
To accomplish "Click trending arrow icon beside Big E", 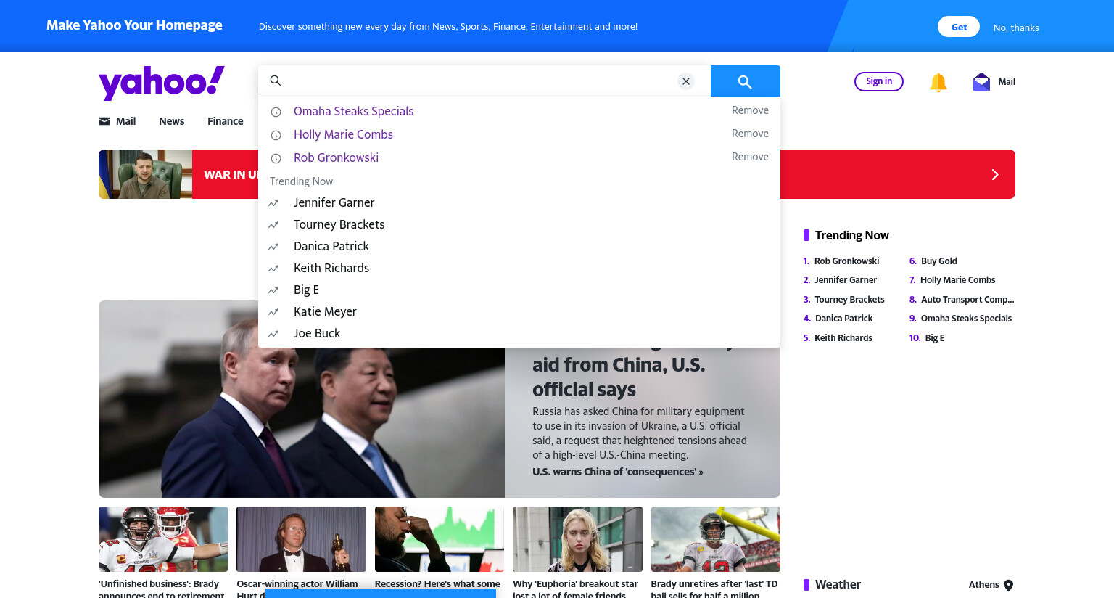I will pos(273,290).
